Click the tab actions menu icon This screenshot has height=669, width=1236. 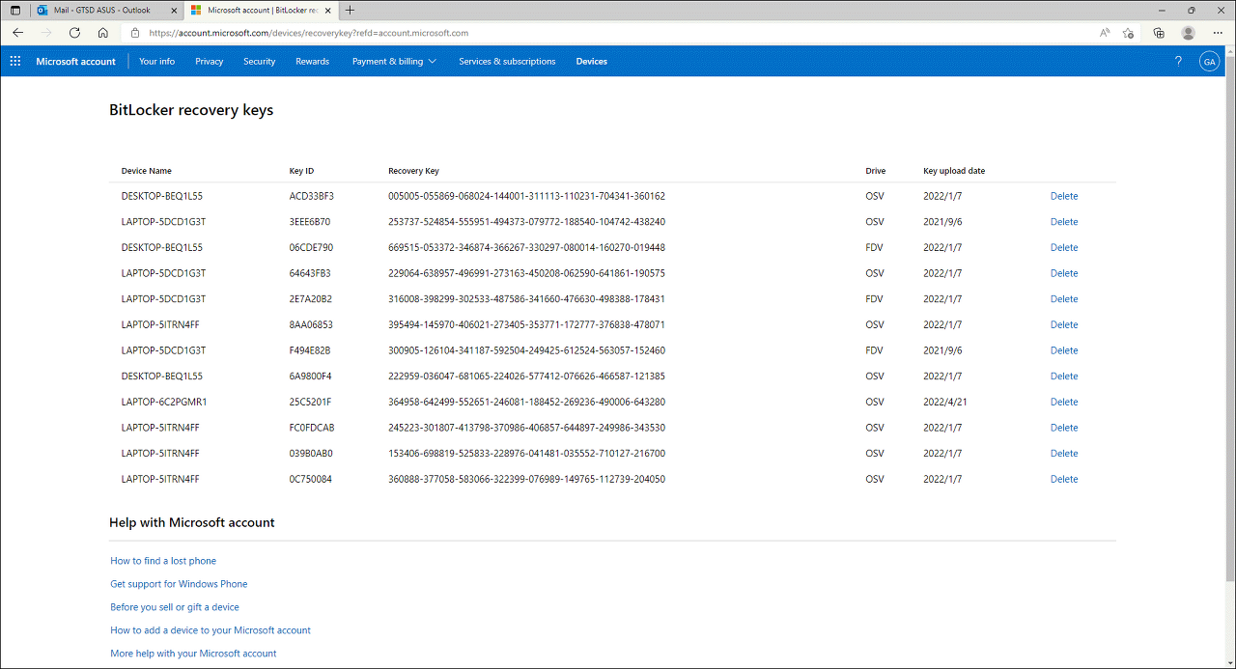click(x=15, y=10)
